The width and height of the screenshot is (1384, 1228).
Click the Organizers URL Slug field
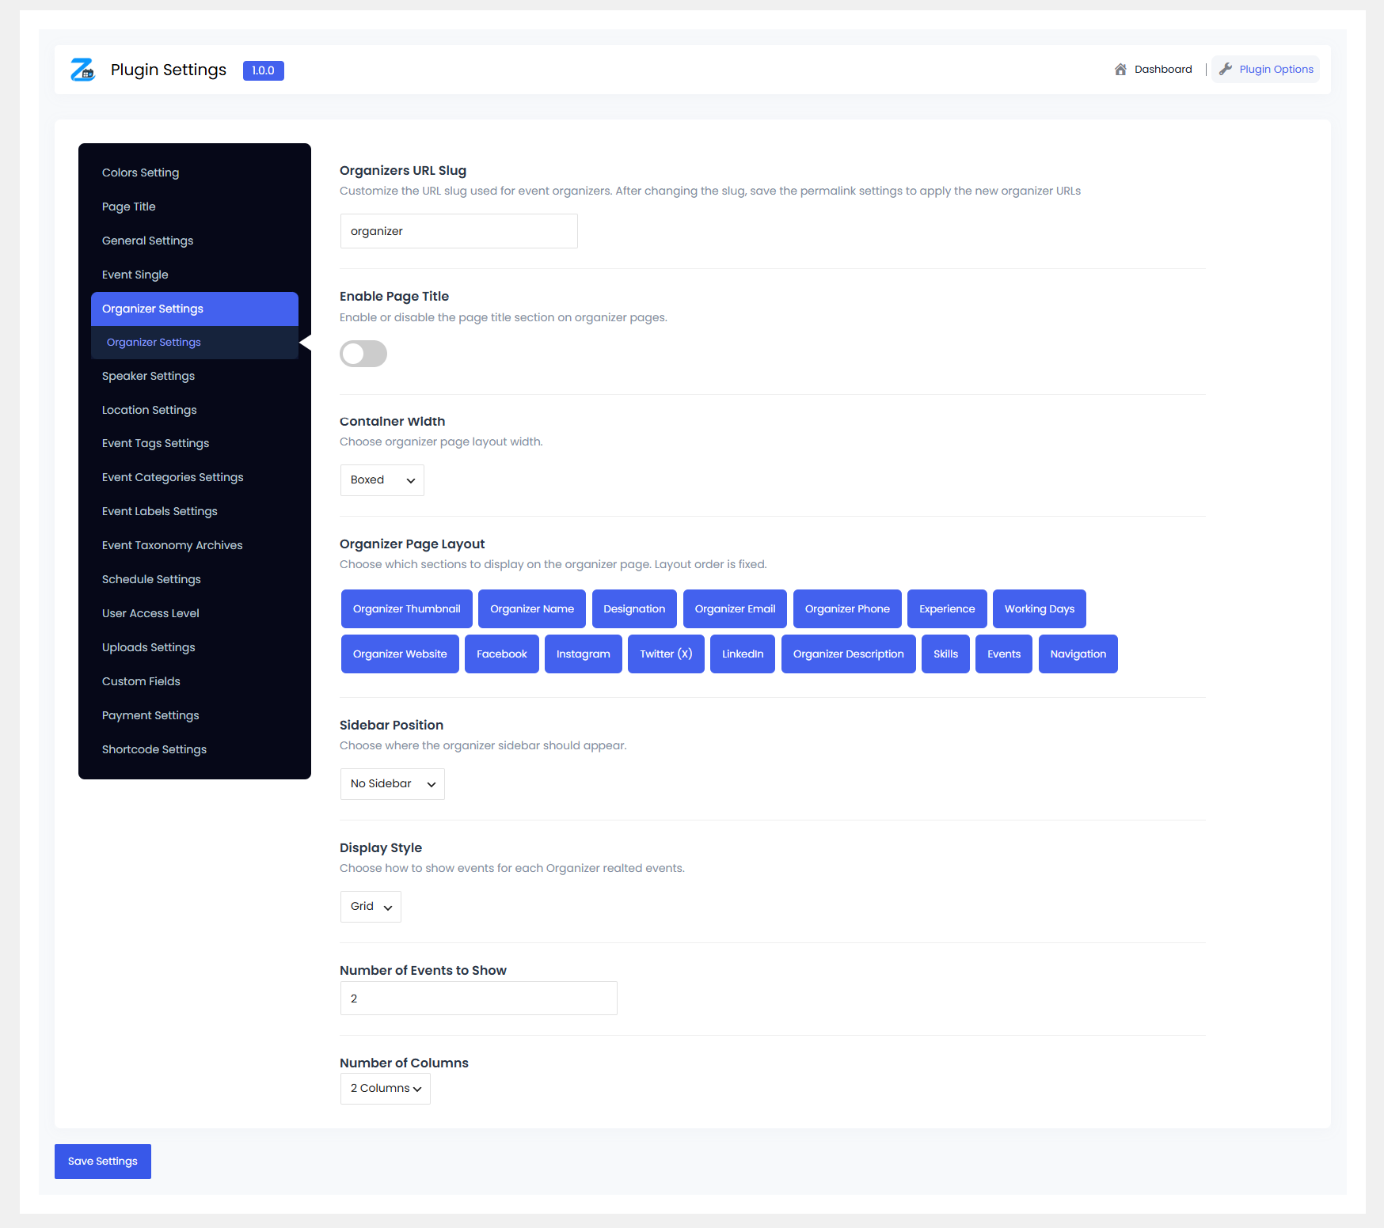point(459,231)
